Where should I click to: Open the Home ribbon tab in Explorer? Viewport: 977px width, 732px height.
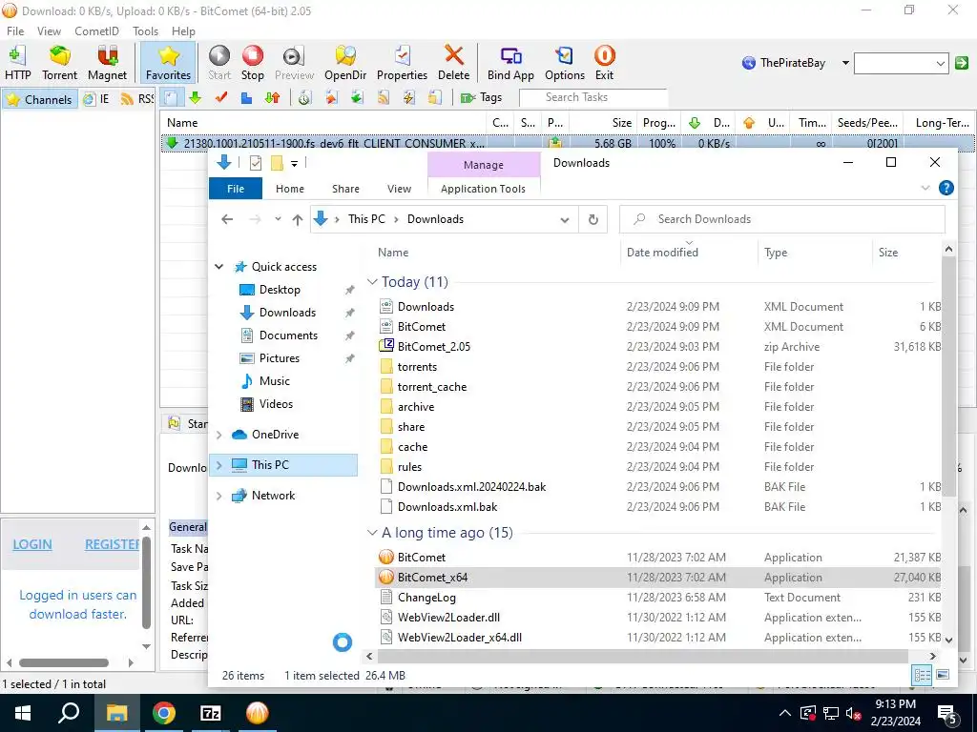(x=290, y=189)
